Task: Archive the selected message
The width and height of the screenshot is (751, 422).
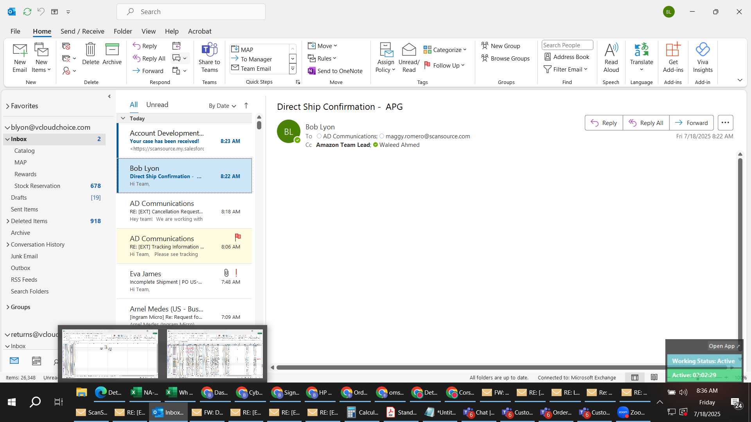Action: (112, 54)
